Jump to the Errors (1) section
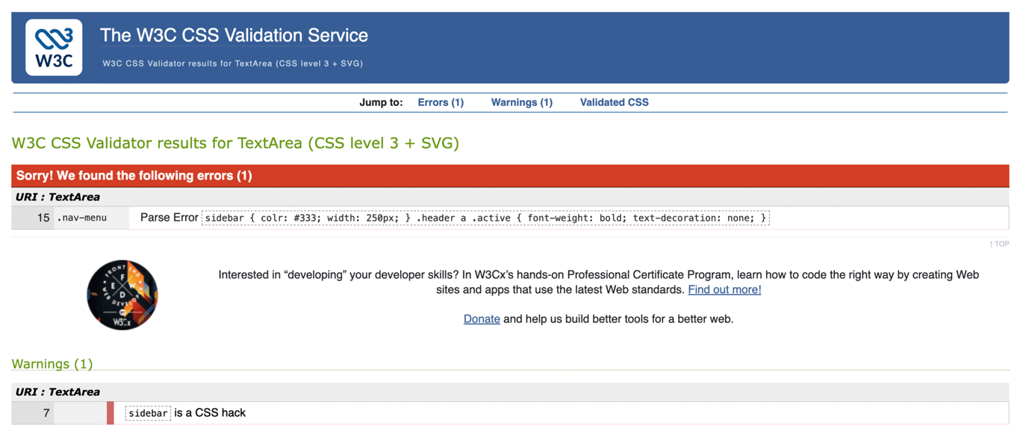1020x431 pixels. pos(441,102)
